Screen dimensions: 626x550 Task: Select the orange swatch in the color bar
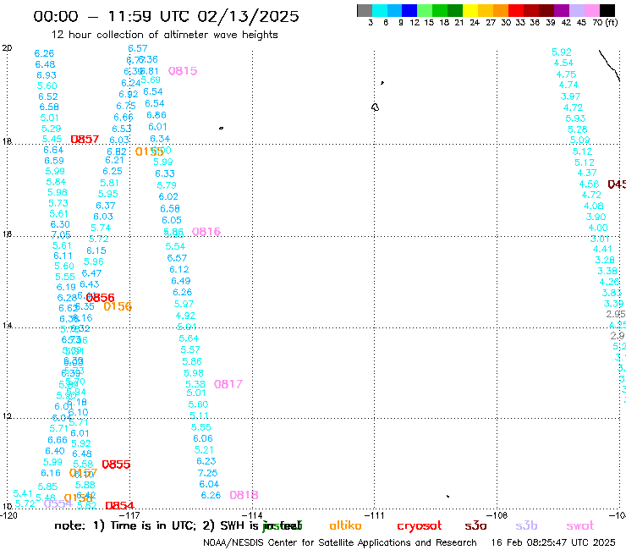tap(501, 10)
